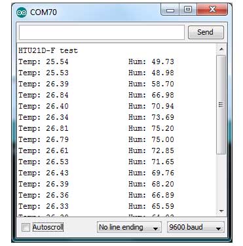Click the COM70 window title text
Viewport: 243px width, 246px height.
pyautogui.click(x=43, y=12)
